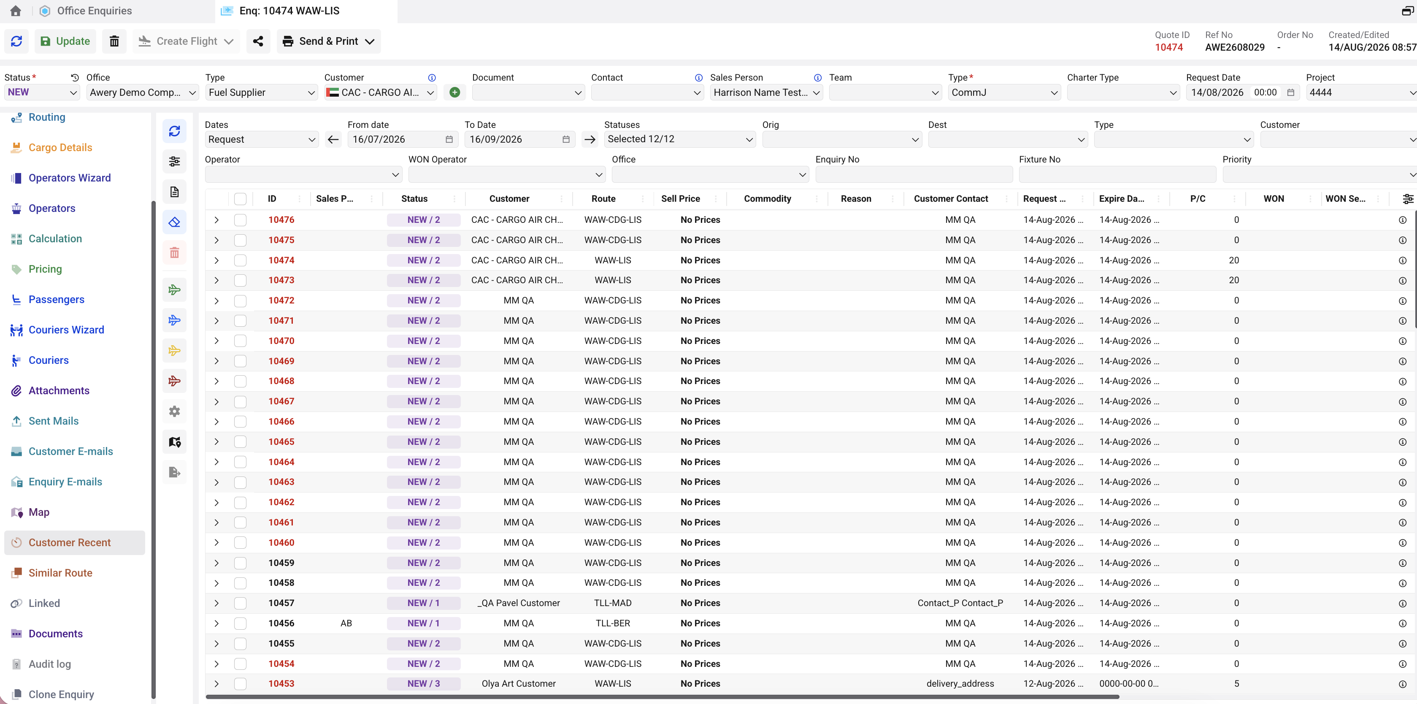The image size is (1417, 704).
Task: Click the refresh icon beside Update
Action: click(x=16, y=41)
